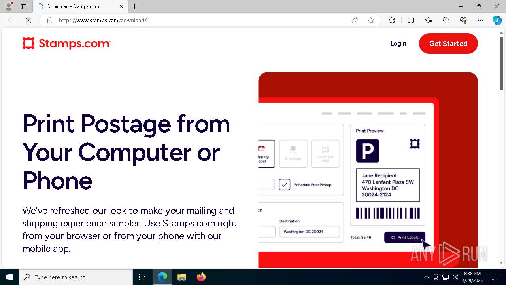Open the browser profile icon
The height and width of the screenshot is (285, 506).
coord(9,6)
